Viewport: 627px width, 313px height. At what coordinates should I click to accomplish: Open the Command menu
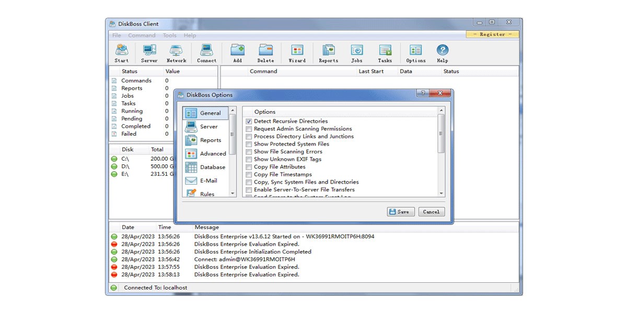[x=142, y=35]
